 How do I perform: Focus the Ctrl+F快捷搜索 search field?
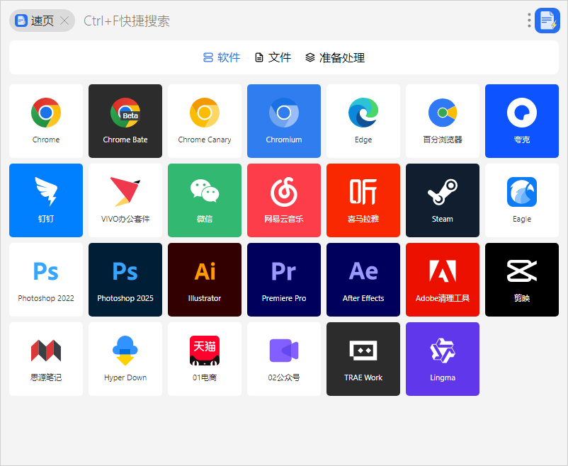pyautogui.click(x=301, y=21)
